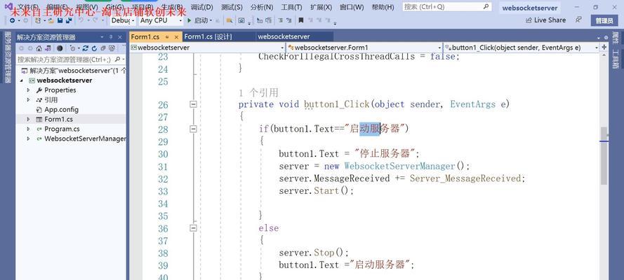This screenshot has width=624, height=280.
Task: Close the Form1.cs tab
Action: point(176,37)
